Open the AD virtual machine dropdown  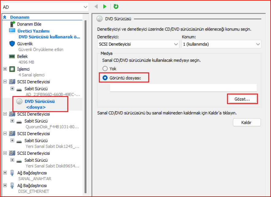pyautogui.click(x=45, y=7)
